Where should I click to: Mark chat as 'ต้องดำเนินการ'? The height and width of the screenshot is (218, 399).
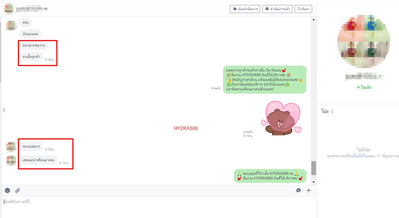click(245, 9)
